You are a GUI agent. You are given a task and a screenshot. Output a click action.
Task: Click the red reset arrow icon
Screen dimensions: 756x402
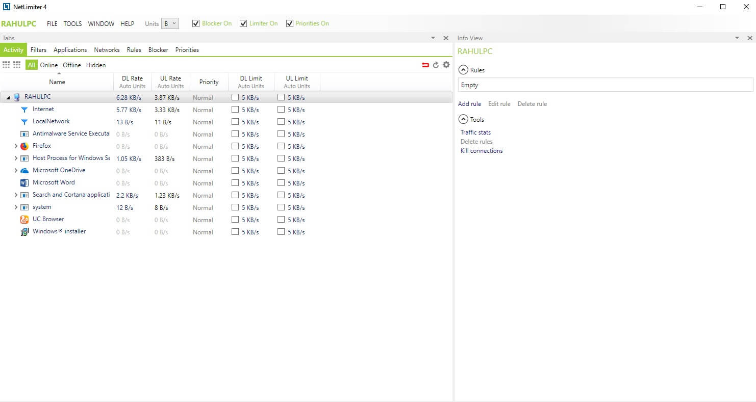pos(425,65)
